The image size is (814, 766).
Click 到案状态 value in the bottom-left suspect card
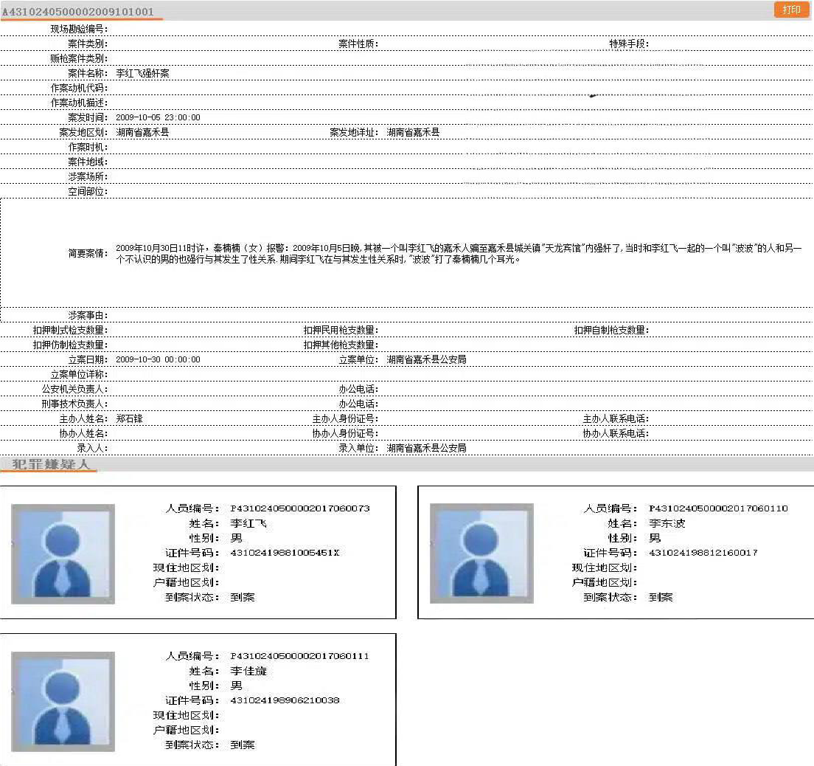coord(243,745)
